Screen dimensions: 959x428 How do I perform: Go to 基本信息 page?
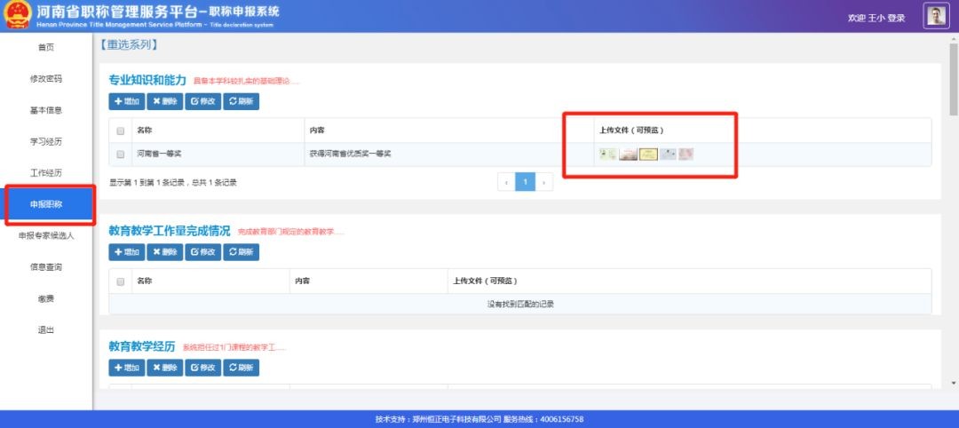46,111
